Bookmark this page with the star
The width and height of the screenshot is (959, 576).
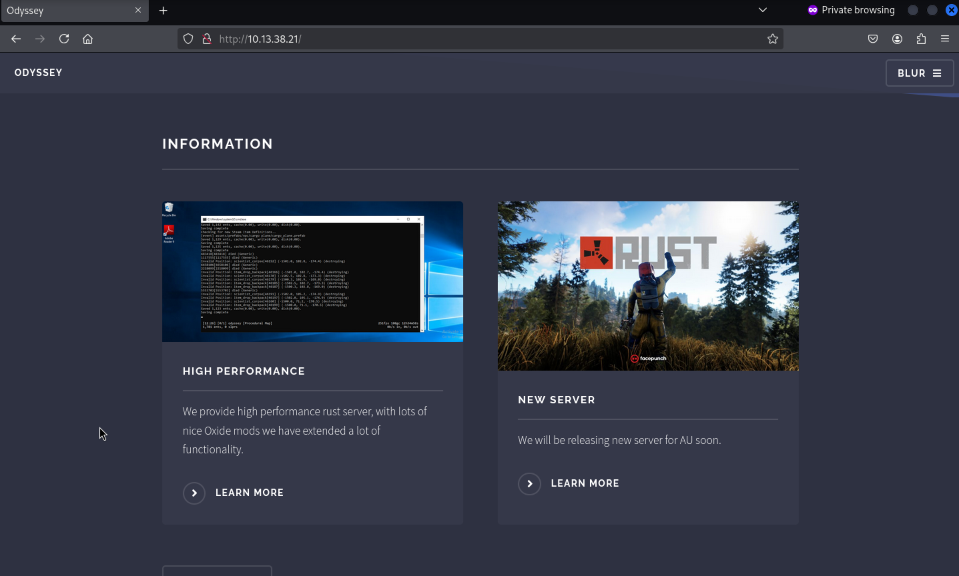click(x=772, y=39)
